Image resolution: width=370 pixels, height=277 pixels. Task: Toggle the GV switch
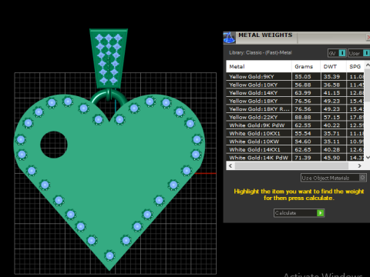(337, 53)
